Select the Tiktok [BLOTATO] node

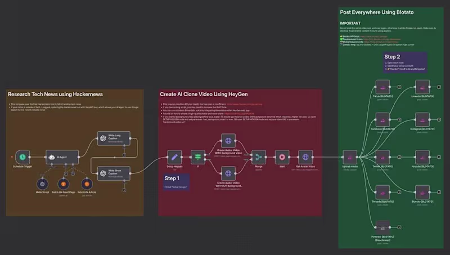tap(382, 87)
